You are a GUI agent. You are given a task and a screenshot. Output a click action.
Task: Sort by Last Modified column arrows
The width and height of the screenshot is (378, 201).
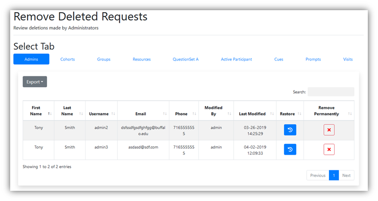(272, 113)
